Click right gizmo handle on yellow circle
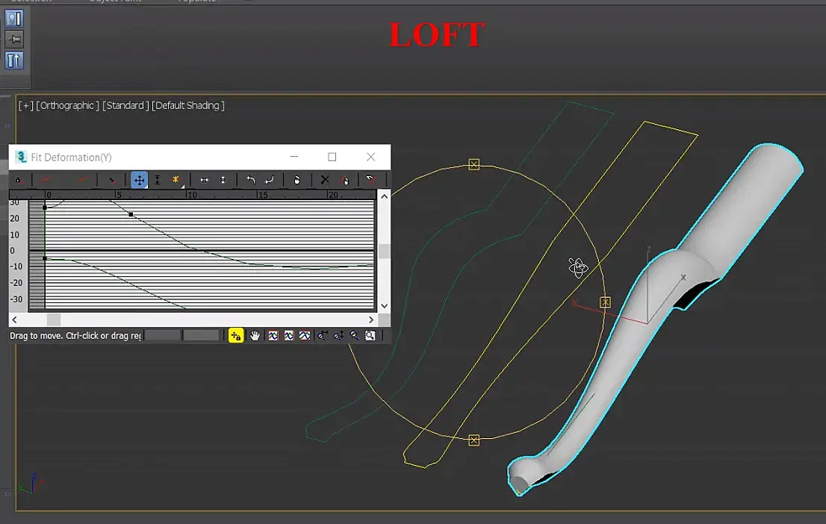 click(x=605, y=302)
